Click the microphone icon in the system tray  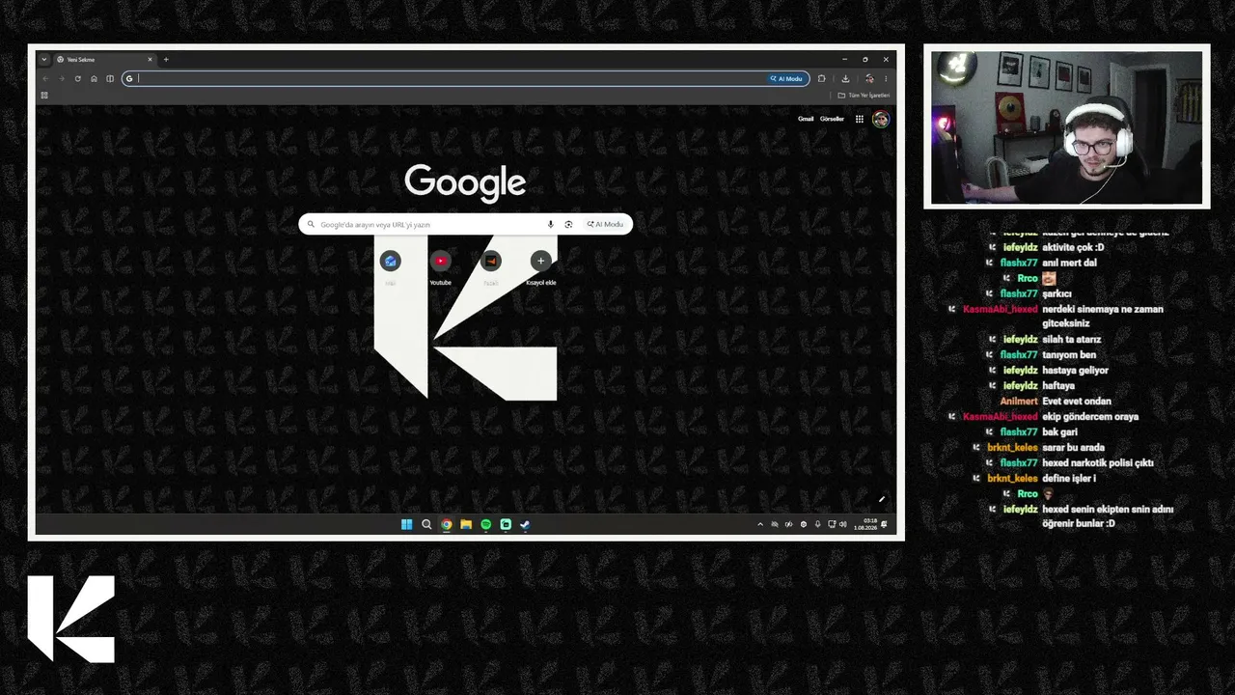pos(818,524)
